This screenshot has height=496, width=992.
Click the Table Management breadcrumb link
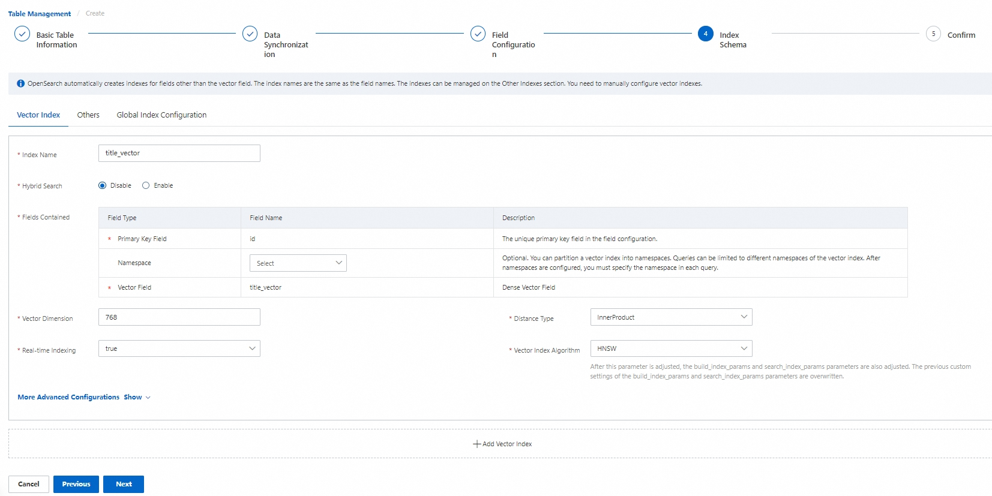(x=40, y=14)
